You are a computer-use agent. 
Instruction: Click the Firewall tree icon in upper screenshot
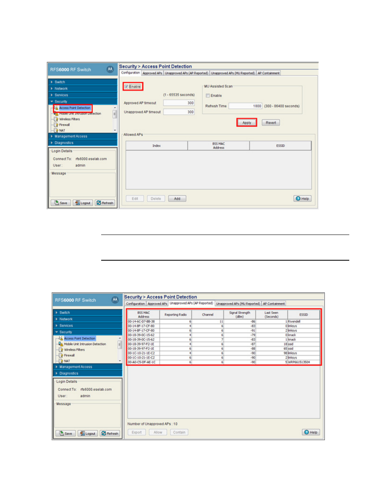56,125
